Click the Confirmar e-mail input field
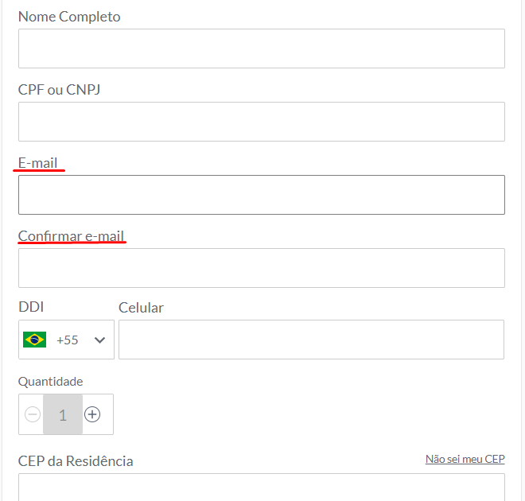Image resolution: width=525 pixels, height=501 pixels. tap(261, 268)
